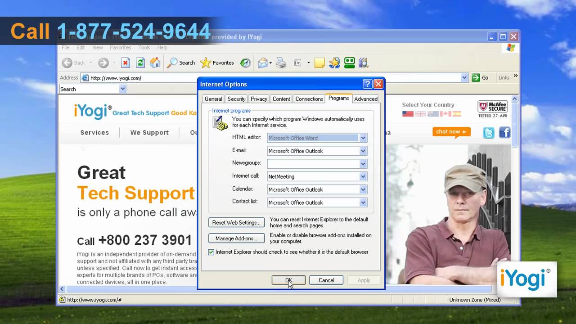The image size is (576, 324).
Task: Expand the HTML editor dropdown
Action: coord(363,138)
